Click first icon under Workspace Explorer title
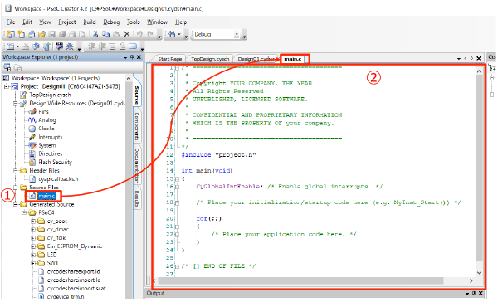 pos(7,68)
